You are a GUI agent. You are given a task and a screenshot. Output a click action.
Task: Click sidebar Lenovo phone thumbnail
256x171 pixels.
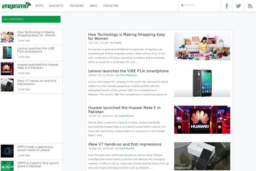pos(7,53)
